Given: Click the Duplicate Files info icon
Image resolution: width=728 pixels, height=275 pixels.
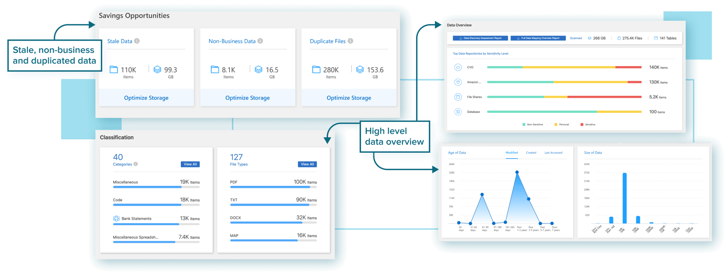Looking at the screenshot, I should pyautogui.click(x=350, y=41).
